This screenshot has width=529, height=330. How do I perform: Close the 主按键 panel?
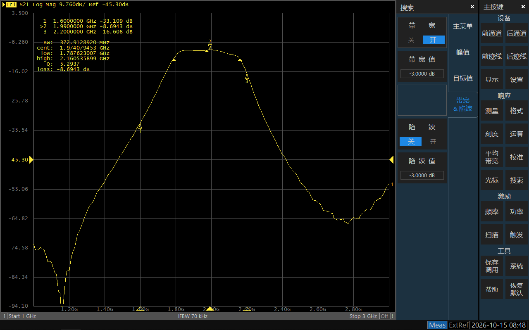coord(523,7)
